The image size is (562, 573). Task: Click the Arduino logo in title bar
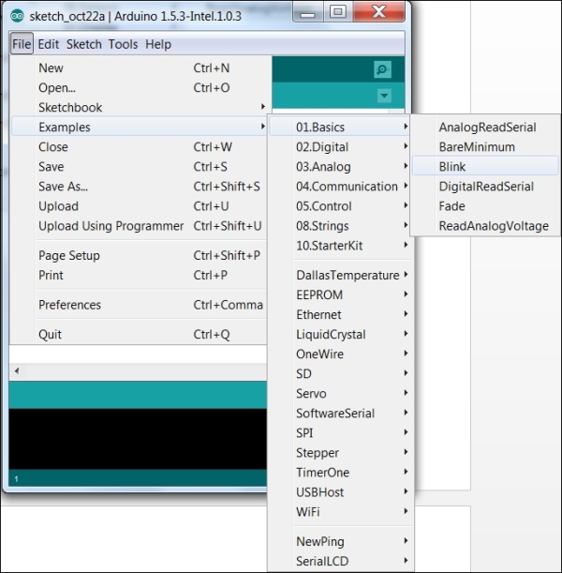click(x=17, y=16)
